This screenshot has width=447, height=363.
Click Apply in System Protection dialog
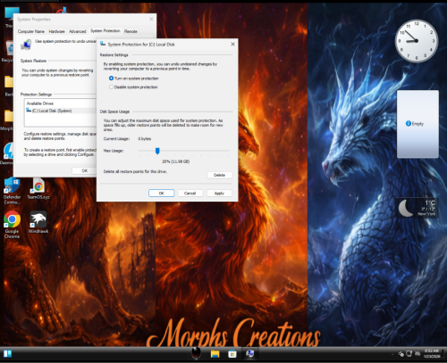pos(219,194)
